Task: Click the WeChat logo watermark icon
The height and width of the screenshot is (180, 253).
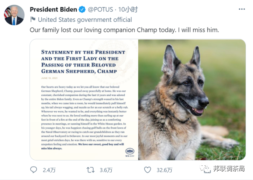Action: tap(205, 169)
